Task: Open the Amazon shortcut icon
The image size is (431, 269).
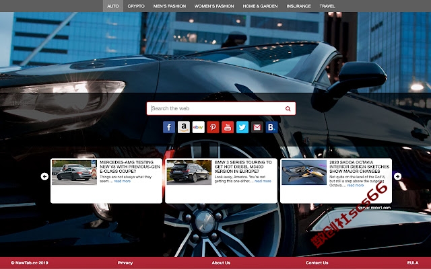Action: click(184, 127)
